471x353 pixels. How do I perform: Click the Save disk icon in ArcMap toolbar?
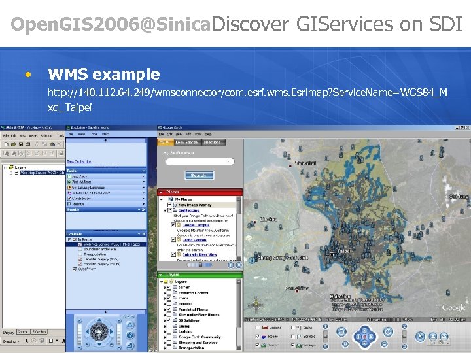point(21,144)
